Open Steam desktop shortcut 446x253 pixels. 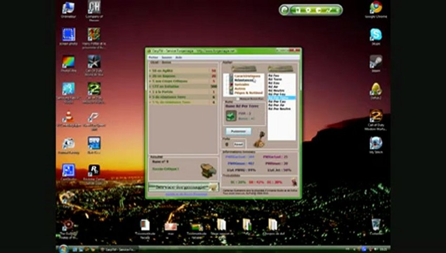[x=376, y=64]
